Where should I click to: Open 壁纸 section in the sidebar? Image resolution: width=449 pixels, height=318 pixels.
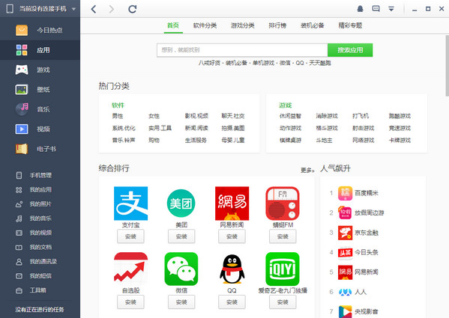click(x=40, y=90)
